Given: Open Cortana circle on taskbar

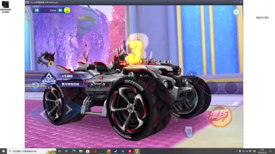Looking at the screenshot, I should (59, 151).
